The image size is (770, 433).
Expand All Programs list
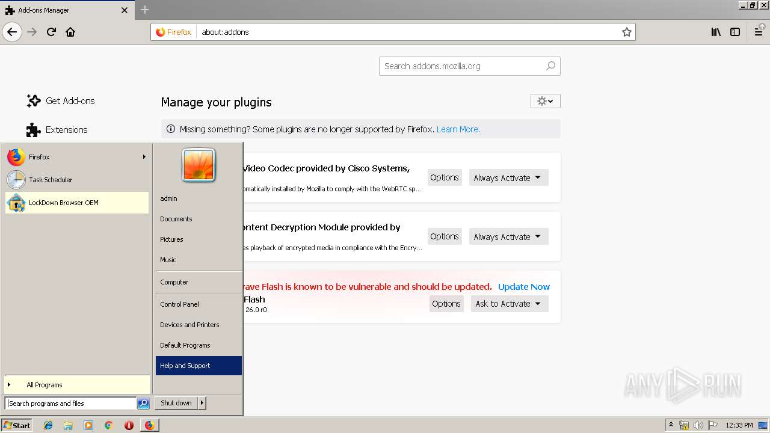coord(77,385)
